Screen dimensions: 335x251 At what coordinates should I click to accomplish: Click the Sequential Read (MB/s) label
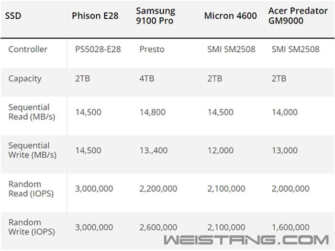coord(32,112)
